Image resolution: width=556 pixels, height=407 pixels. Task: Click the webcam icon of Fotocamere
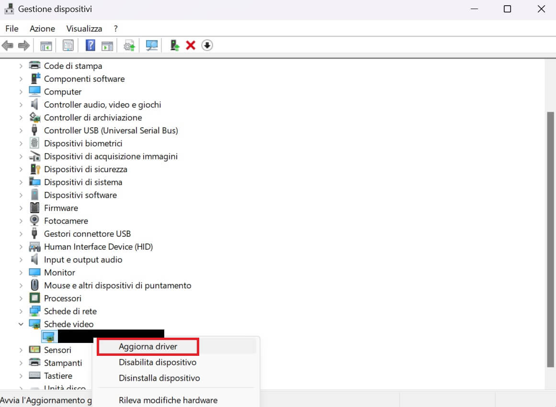coord(34,220)
